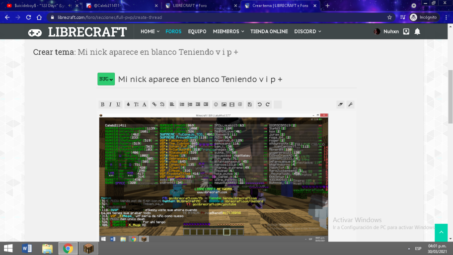Click the page vertical scrollbar

pyautogui.click(x=450, y=96)
